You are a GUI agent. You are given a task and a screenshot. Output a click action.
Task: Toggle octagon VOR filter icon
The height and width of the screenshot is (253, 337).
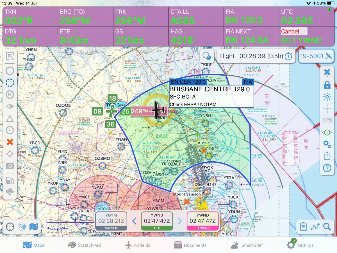[x=10, y=130]
